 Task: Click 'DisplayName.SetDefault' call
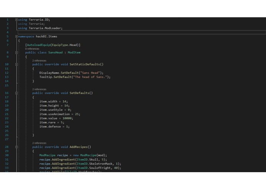pyautogui.click(x=59, y=73)
